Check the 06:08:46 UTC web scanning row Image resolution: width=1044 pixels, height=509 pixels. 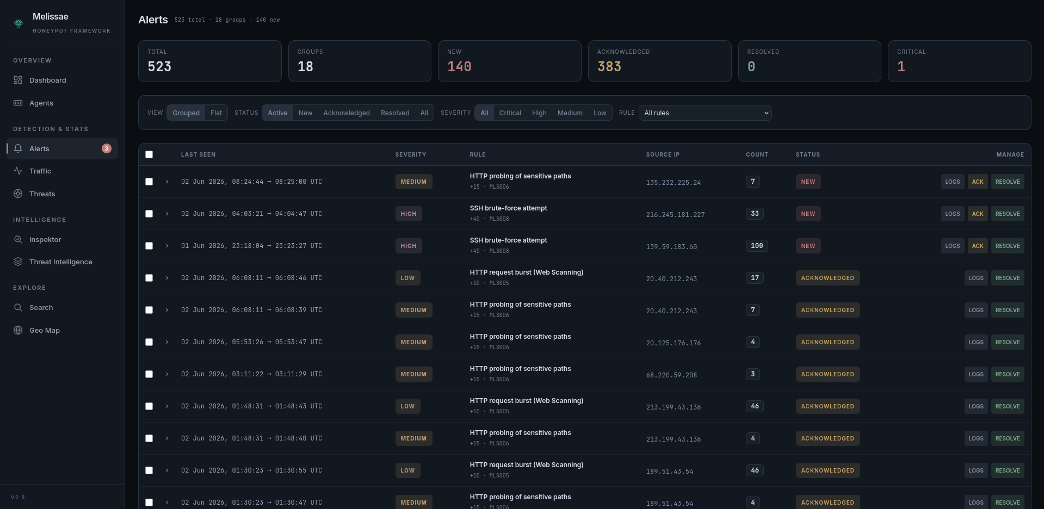[149, 278]
